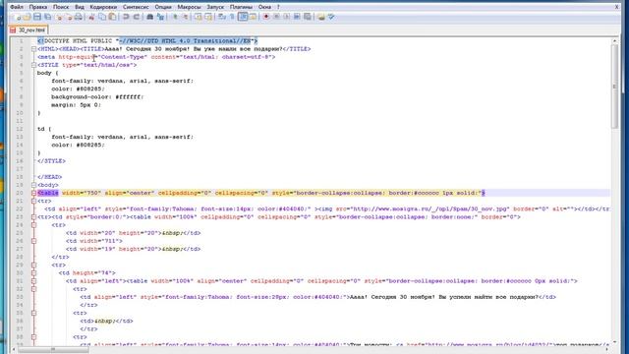The image size is (629, 354).
Task: Click the Save All toolbar icon
Action: pyautogui.click(x=47, y=17)
